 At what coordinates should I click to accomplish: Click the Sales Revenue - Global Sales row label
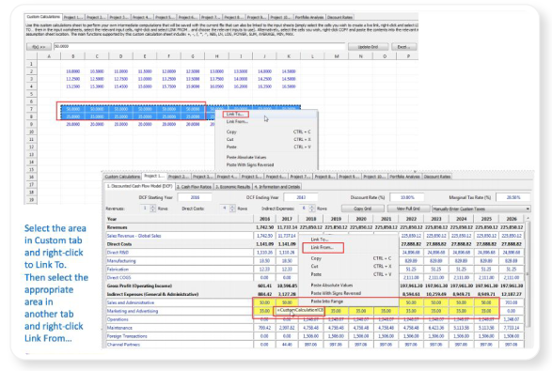tap(134, 236)
